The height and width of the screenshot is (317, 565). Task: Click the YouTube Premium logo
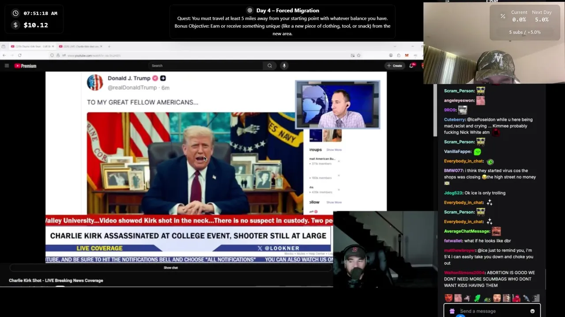pyautogui.click(x=25, y=66)
